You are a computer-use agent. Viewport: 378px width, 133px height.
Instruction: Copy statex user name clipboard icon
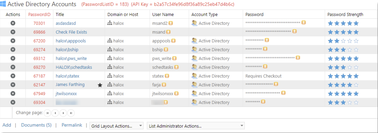(x=167, y=76)
